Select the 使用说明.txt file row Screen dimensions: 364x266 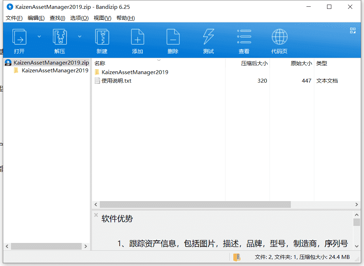pyautogui.click(x=227, y=81)
